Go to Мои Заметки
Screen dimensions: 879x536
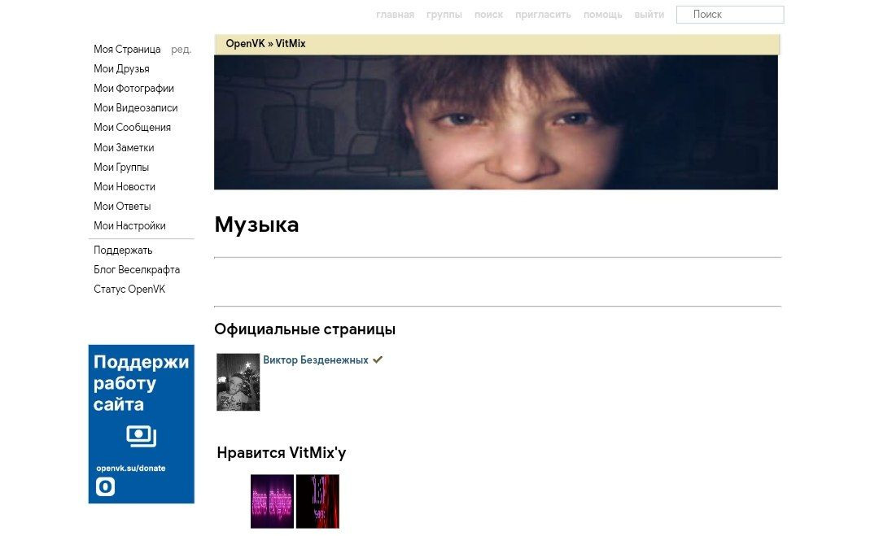coord(124,148)
